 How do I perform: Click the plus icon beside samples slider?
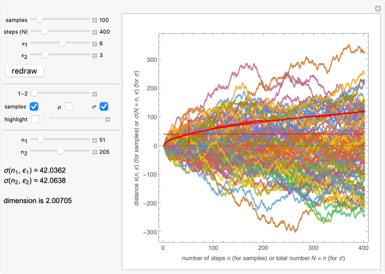click(x=95, y=20)
